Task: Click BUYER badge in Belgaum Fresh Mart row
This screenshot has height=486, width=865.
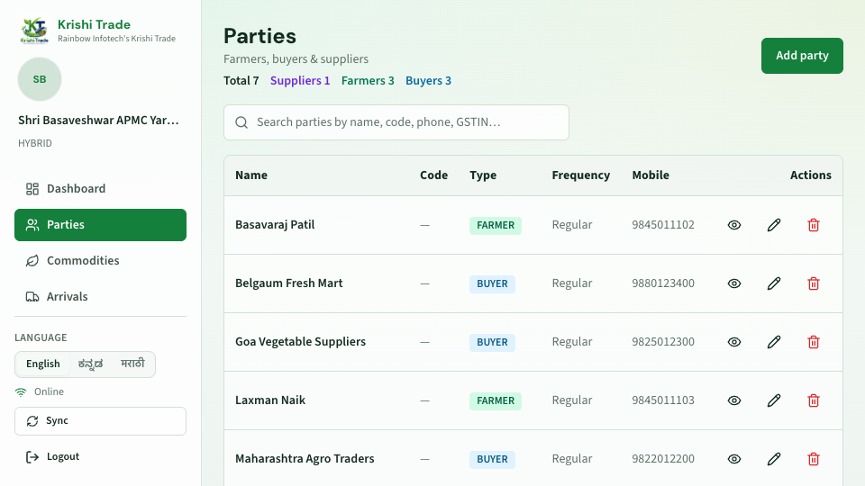Action: point(492,283)
